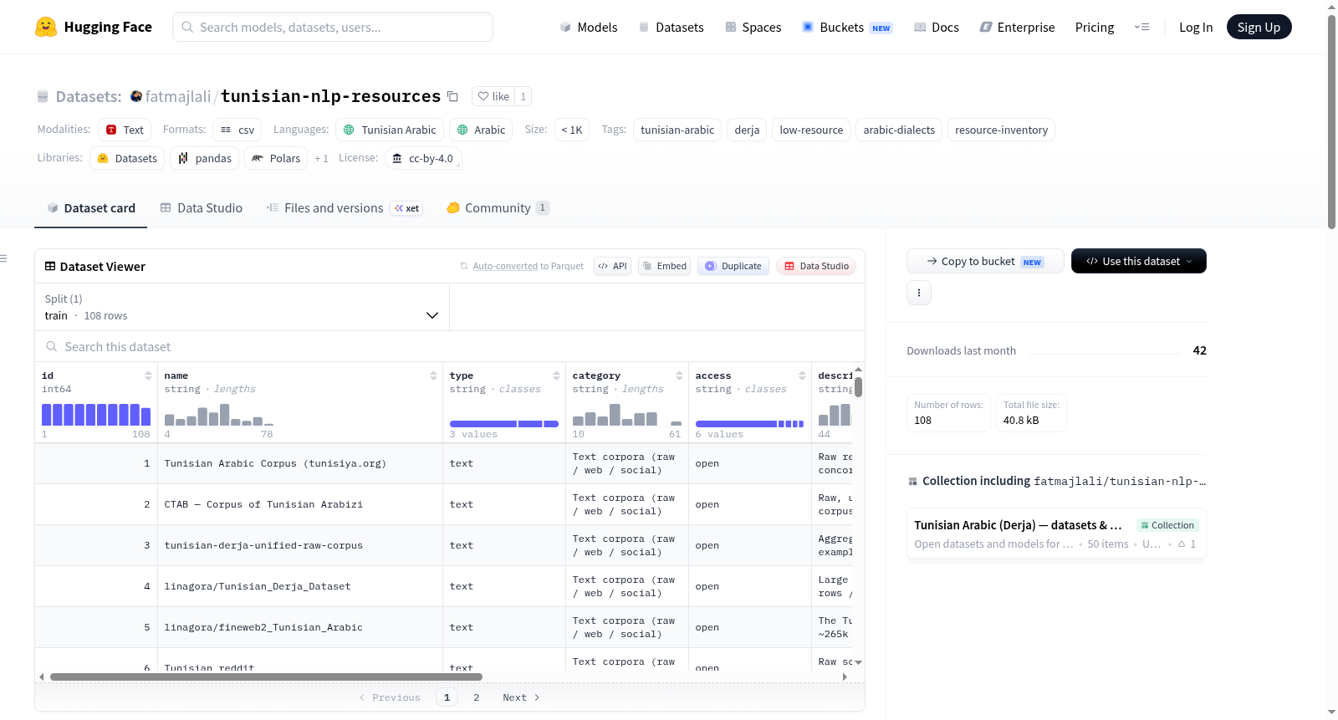Open the Pricing page
This screenshot has width=1338, height=720.
[x=1095, y=27]
